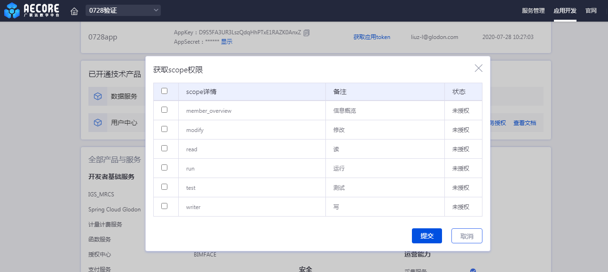This screenshot has width=608, height=272.
Task: Tick the run scope checkbox
Action: (x=165, y=167)
